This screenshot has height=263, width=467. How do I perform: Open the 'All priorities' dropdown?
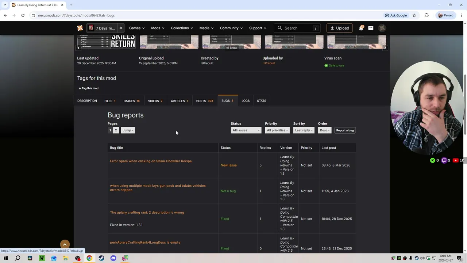tap(277, 130)
